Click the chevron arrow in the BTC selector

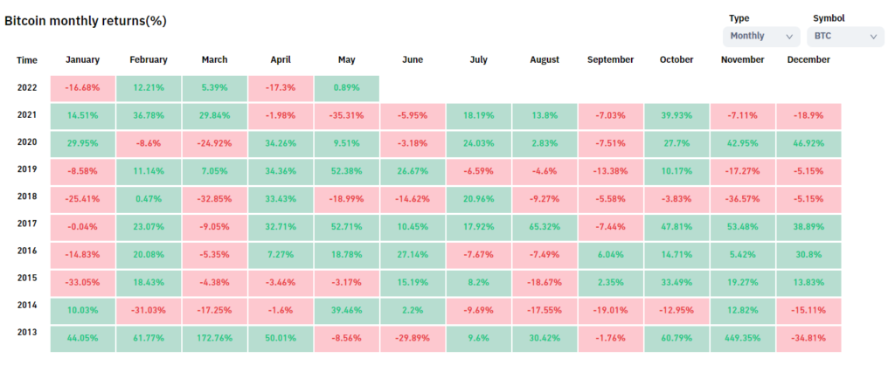coord(873,37)
